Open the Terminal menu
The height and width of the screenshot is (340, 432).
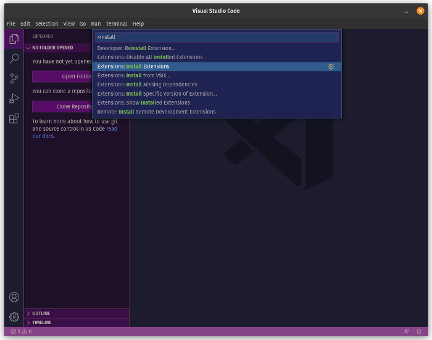(x=117, y=24)
